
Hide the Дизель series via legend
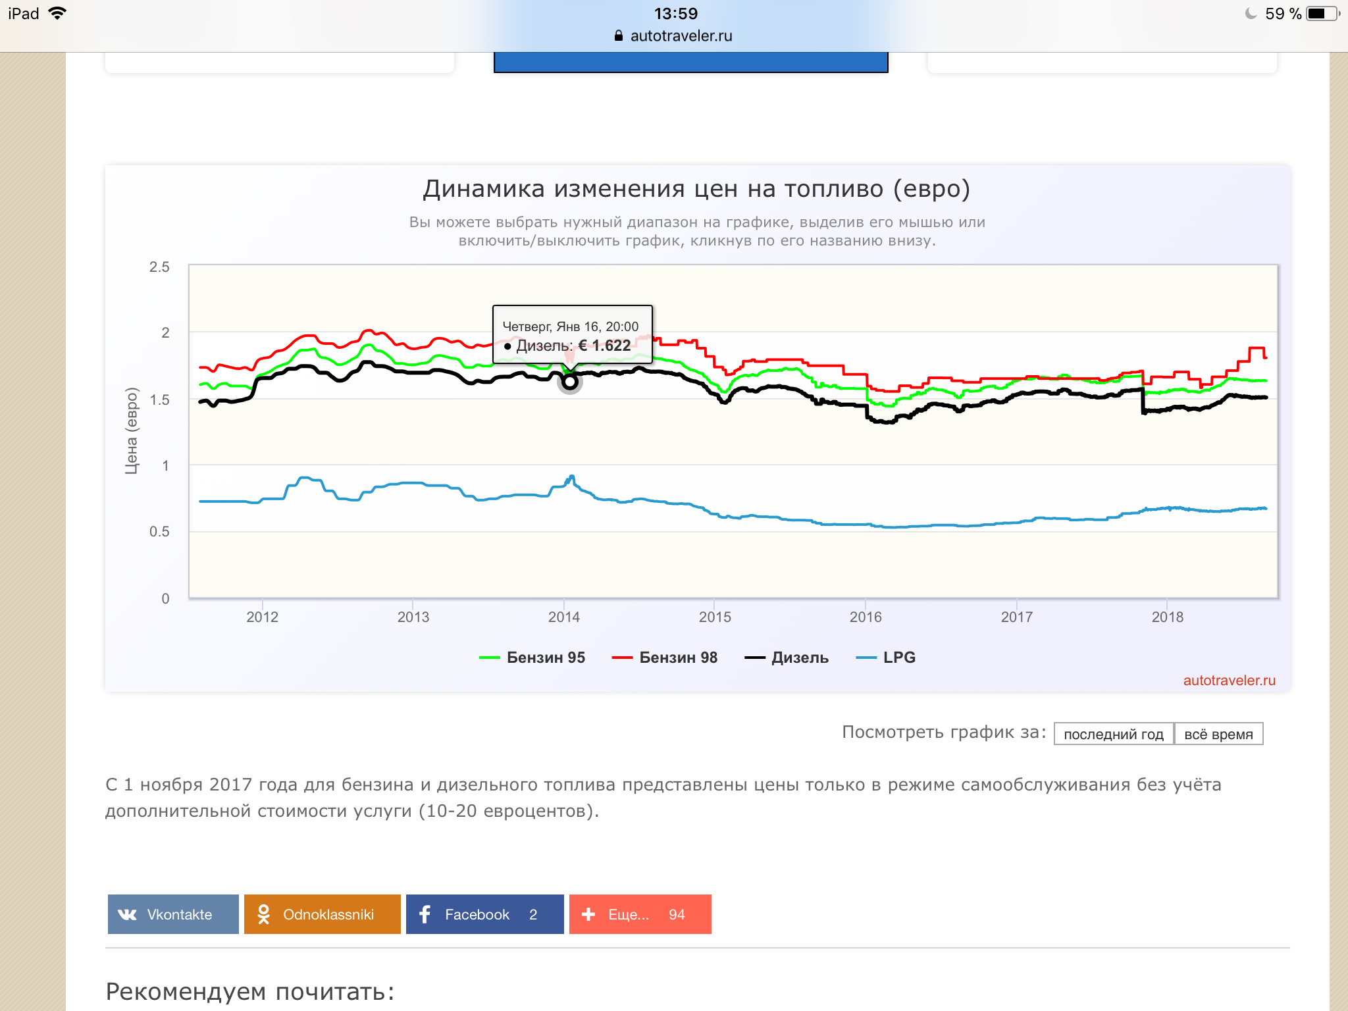pos(800,658)
